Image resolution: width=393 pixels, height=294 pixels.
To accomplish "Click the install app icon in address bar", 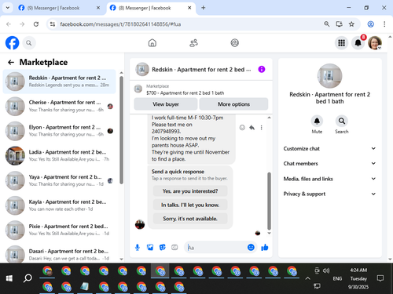I will point(340,24).
